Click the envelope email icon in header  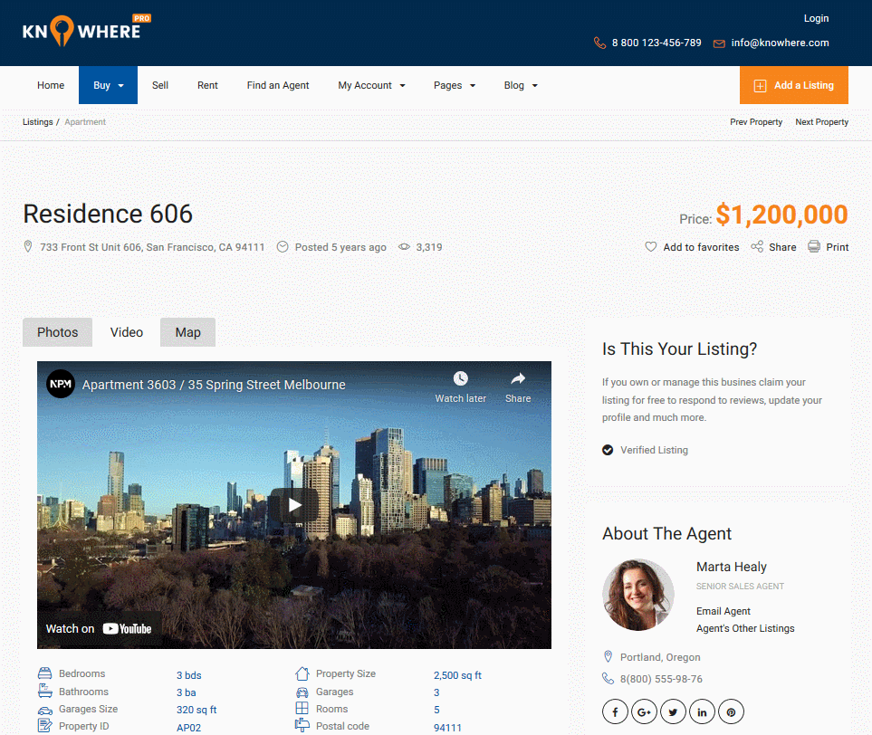point(719,43)
